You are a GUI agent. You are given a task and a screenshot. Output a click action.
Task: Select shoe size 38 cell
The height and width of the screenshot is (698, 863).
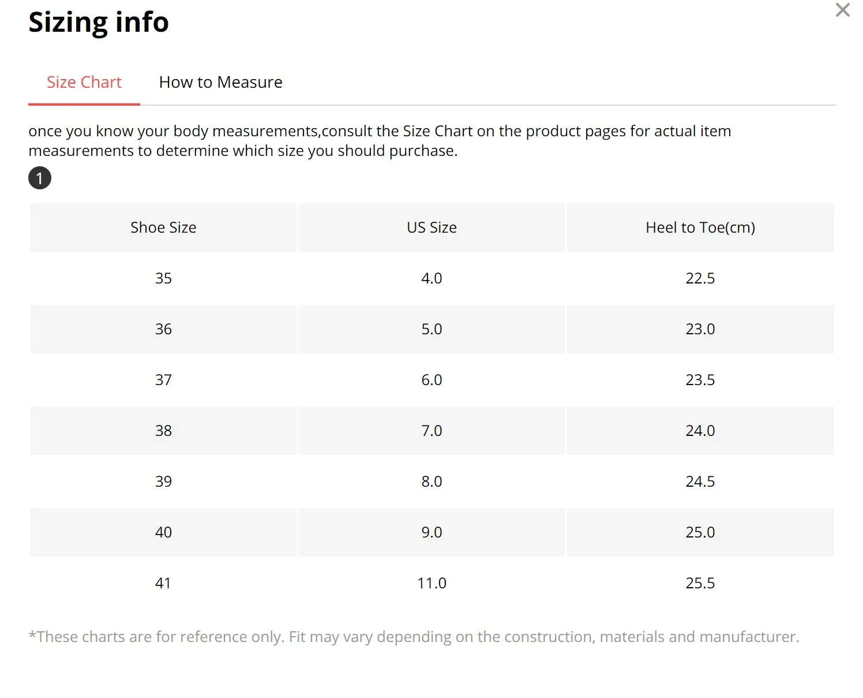pos(163,431)
